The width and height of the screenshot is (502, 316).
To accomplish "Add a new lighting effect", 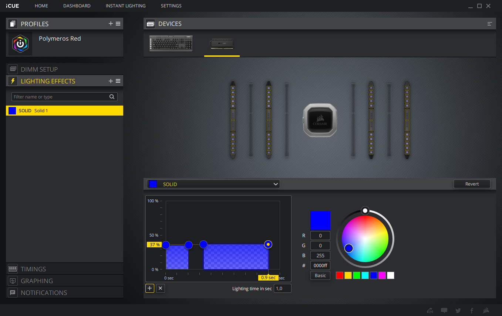I will [x=111, y=81].
